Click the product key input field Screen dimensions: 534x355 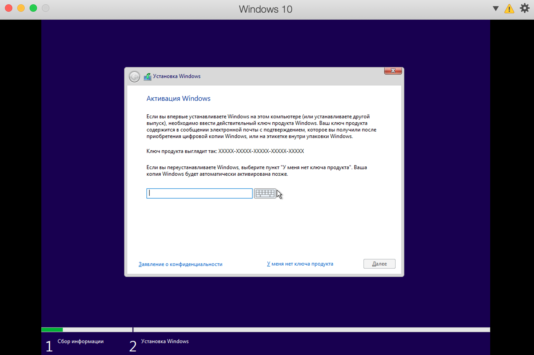coord(199,193)
